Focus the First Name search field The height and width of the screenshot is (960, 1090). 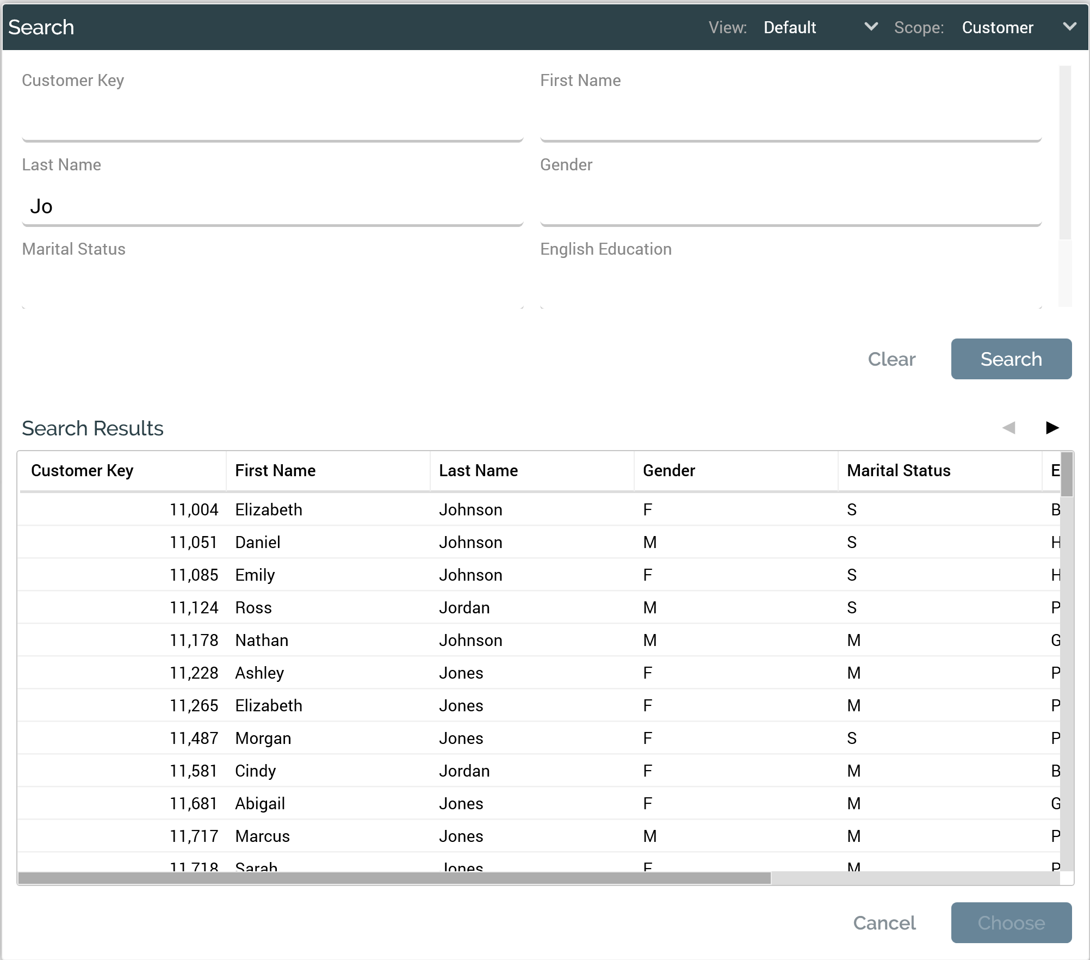pos(790,122)
